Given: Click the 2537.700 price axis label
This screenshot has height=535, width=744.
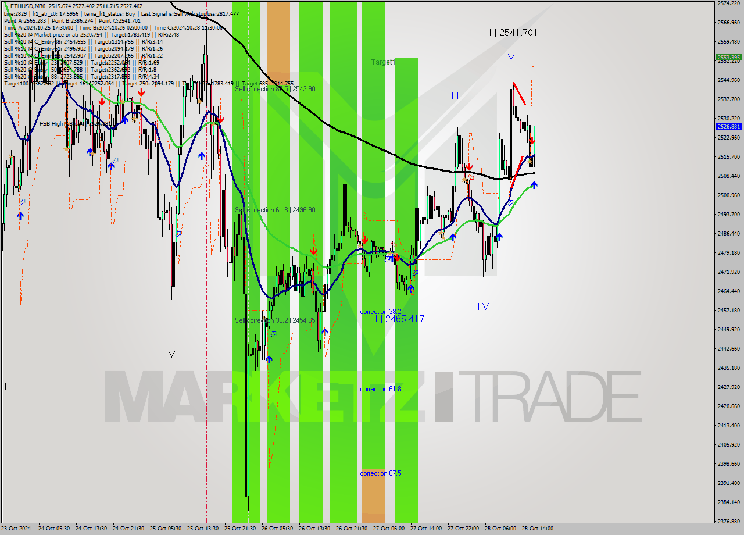Looking at the screenshot, I should pos(728,99).
